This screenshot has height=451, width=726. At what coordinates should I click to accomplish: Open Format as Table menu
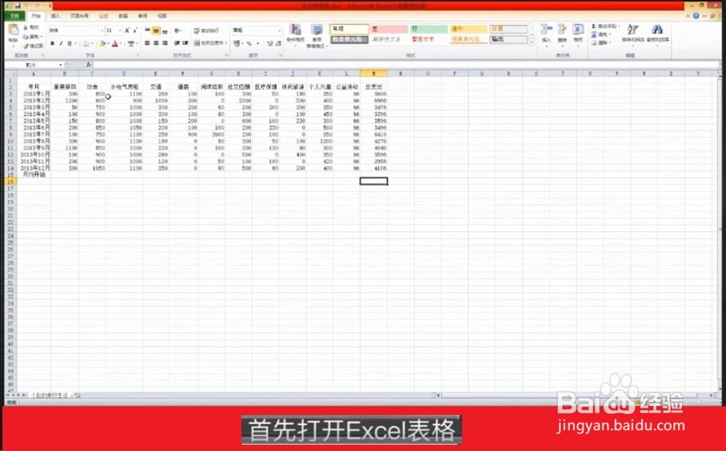click(317, 36)
